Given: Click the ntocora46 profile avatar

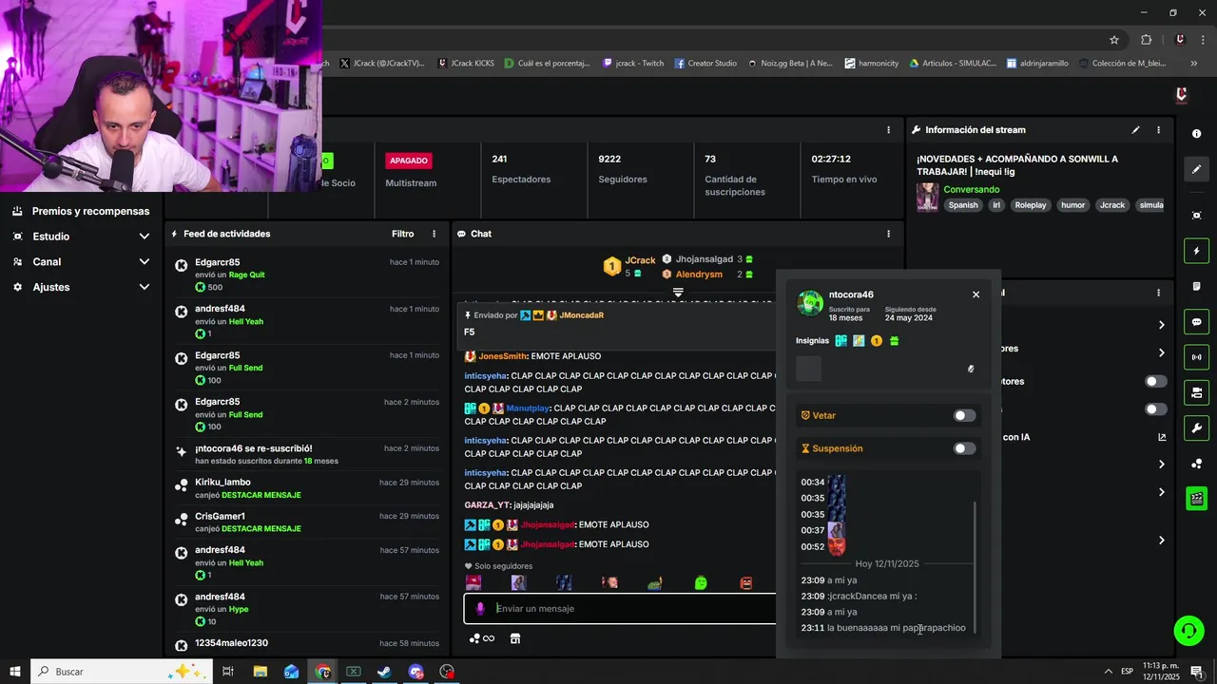Looking at the screenshot, I should (x=810, y=303).
